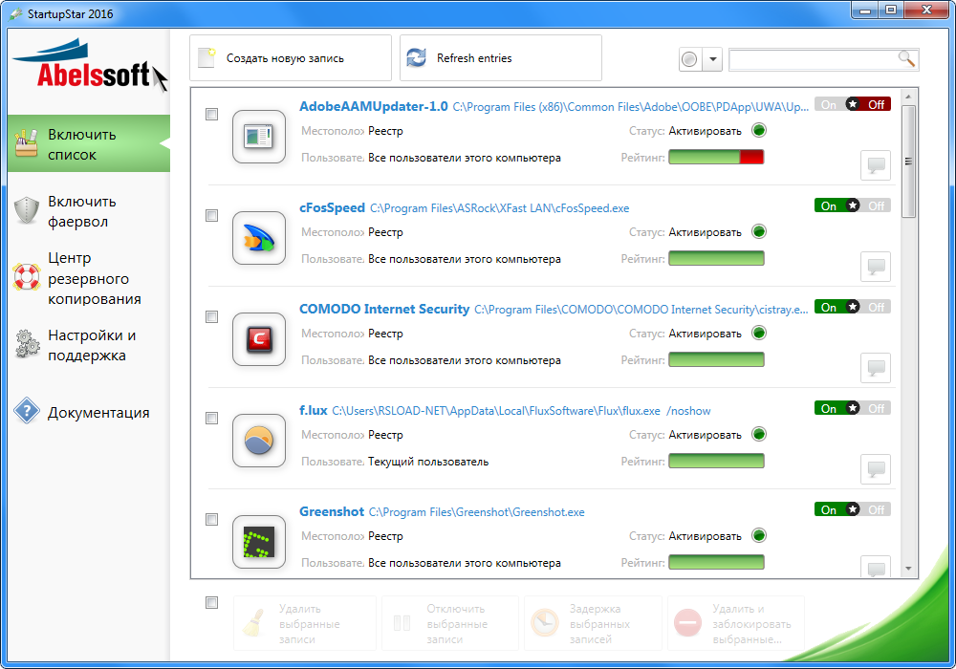This screenshot has height=669, width=956.
Task: Open Включить список section
Action: pos(89,143)
